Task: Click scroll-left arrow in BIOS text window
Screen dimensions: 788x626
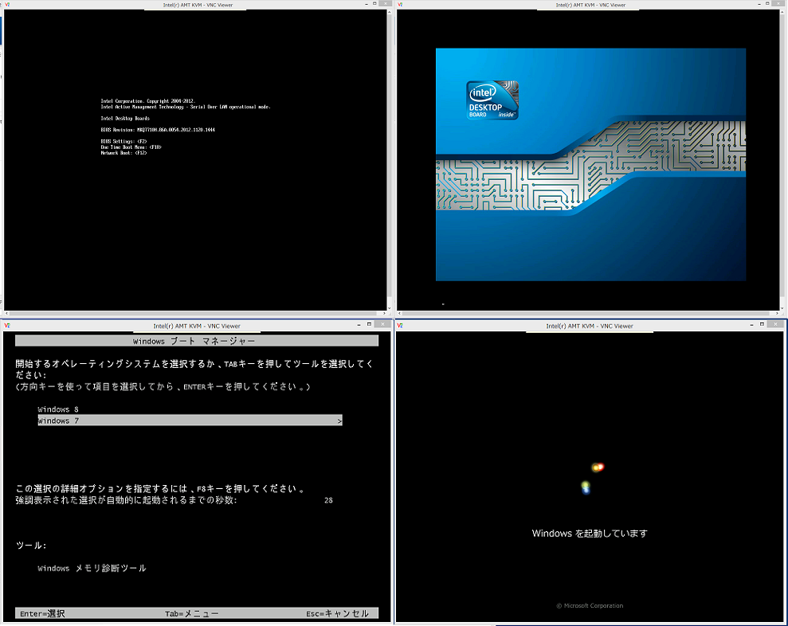Action: [6, 314]
